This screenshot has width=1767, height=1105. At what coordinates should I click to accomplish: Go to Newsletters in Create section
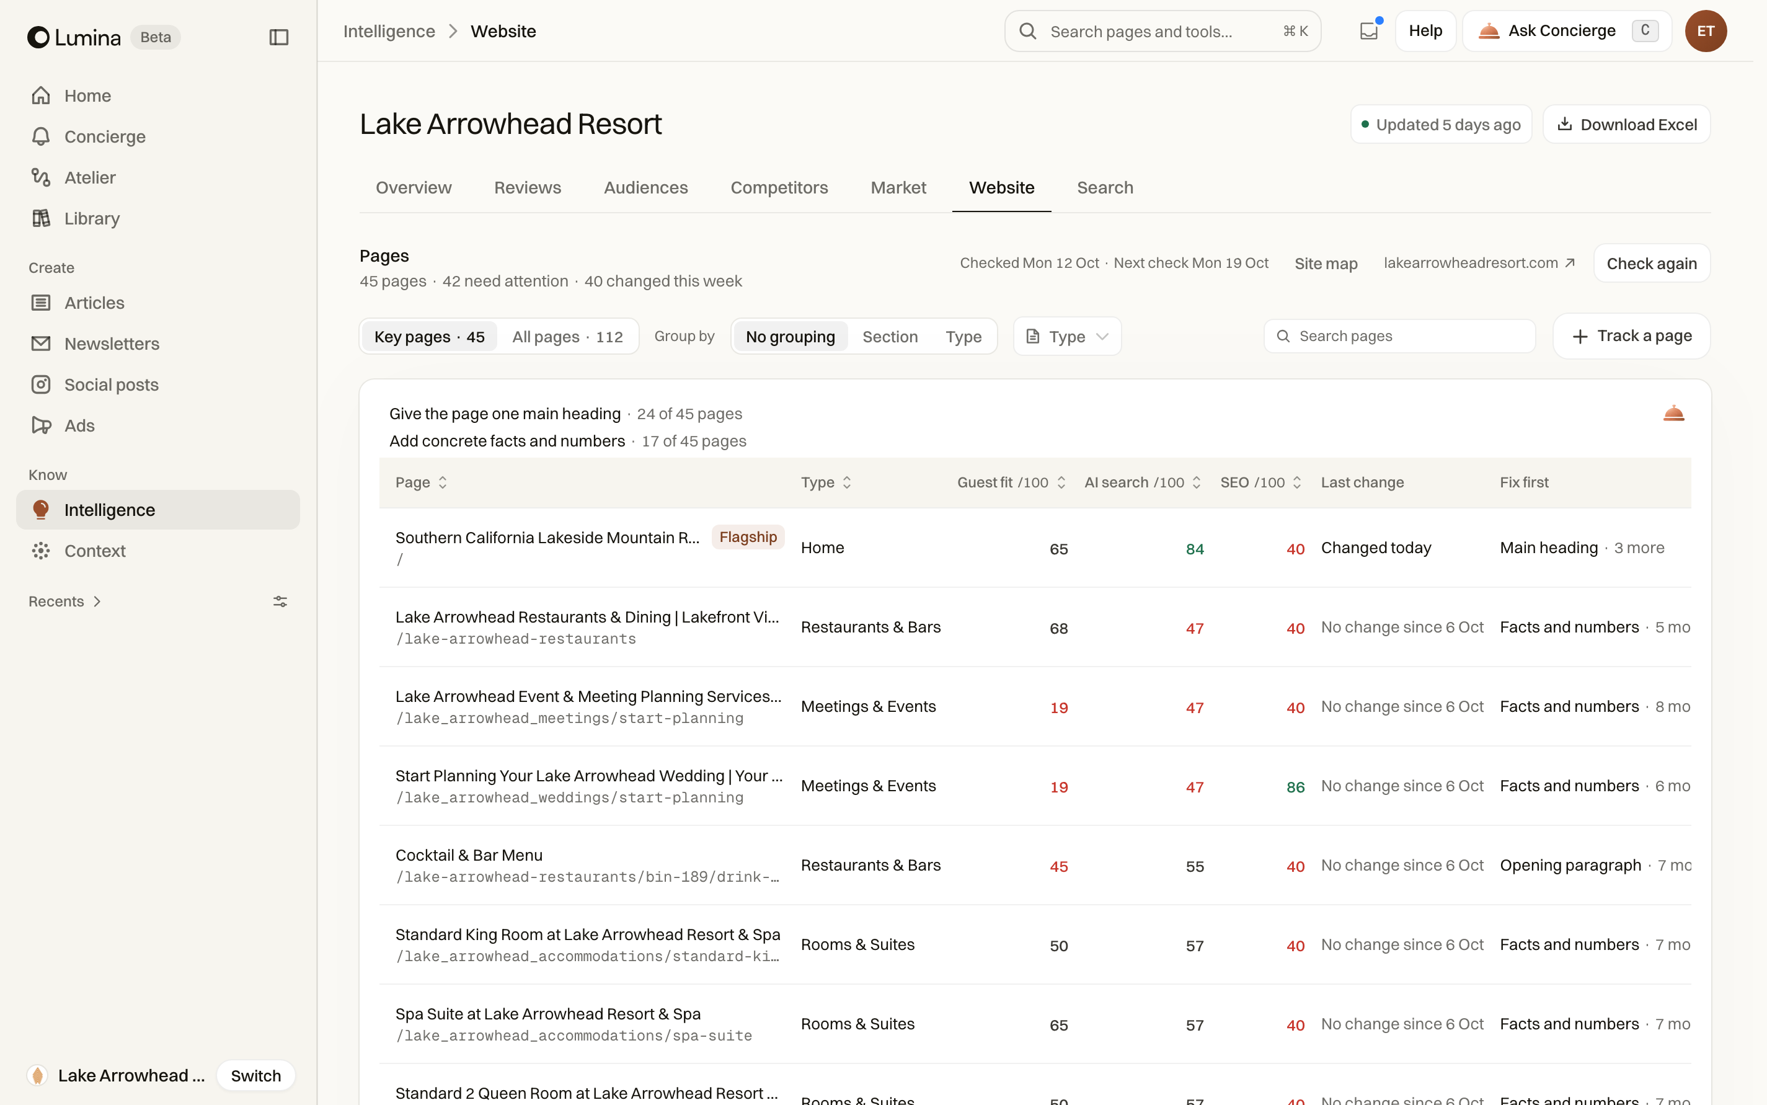click(x=158, y=344)
